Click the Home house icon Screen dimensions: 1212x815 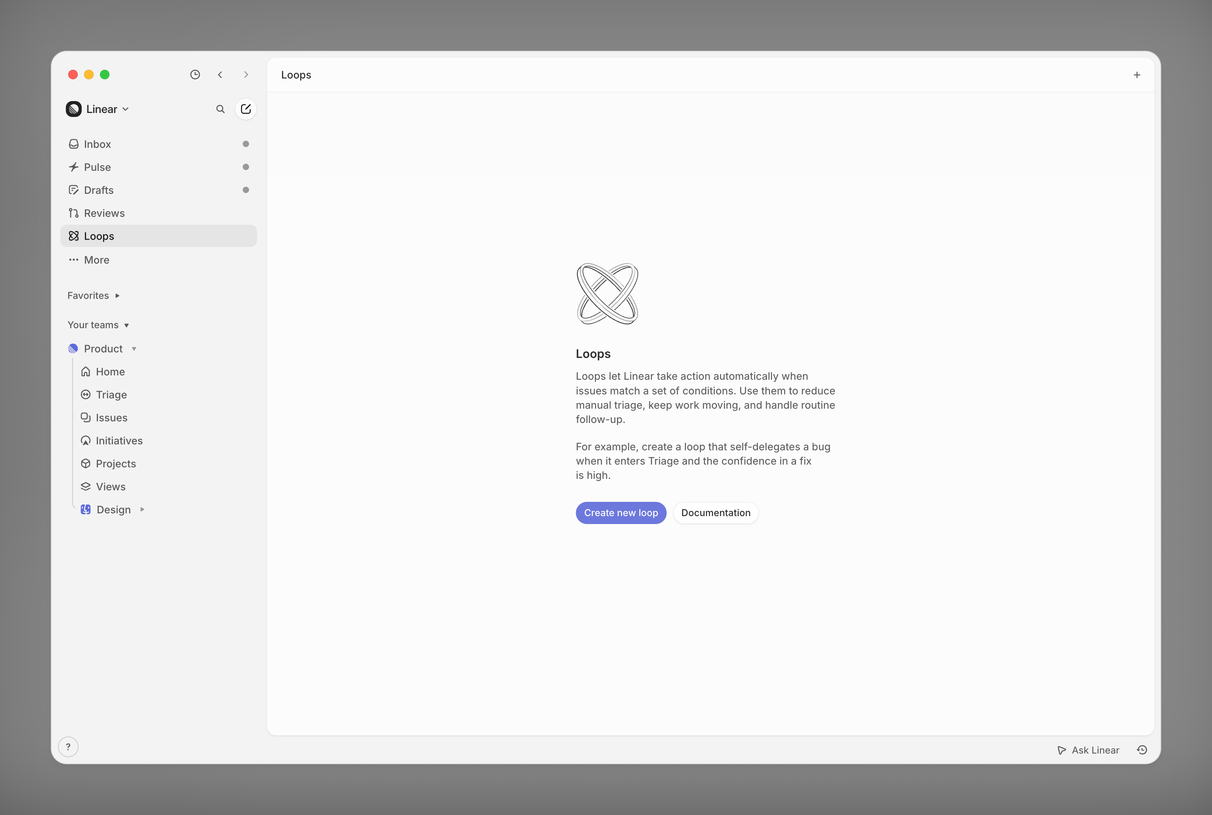click(86, 372)
